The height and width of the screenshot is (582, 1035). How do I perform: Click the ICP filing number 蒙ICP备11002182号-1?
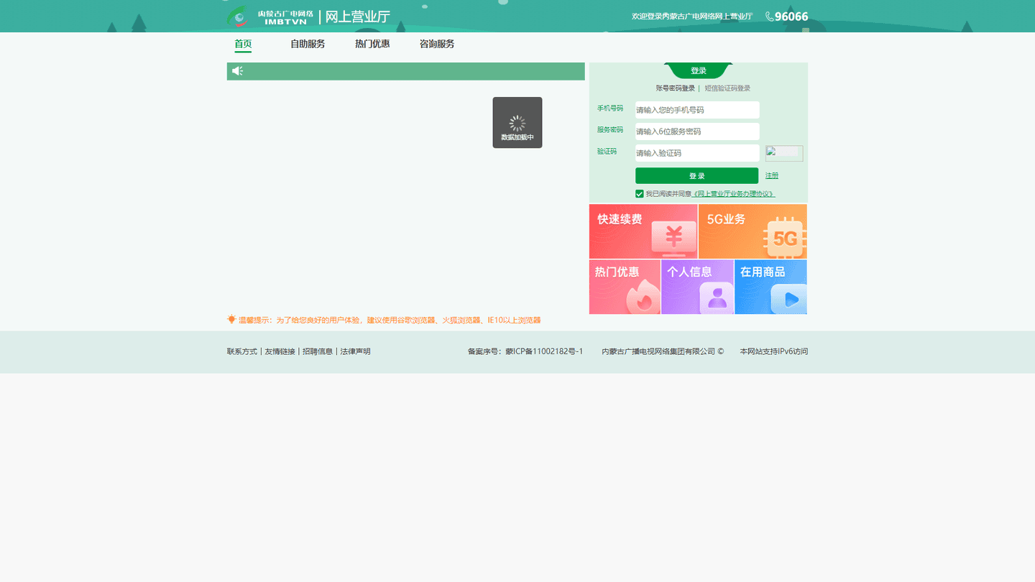click(x=544, y=351)
